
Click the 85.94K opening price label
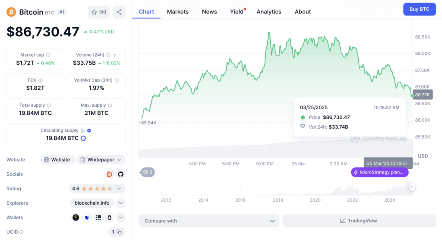(148, 123)
